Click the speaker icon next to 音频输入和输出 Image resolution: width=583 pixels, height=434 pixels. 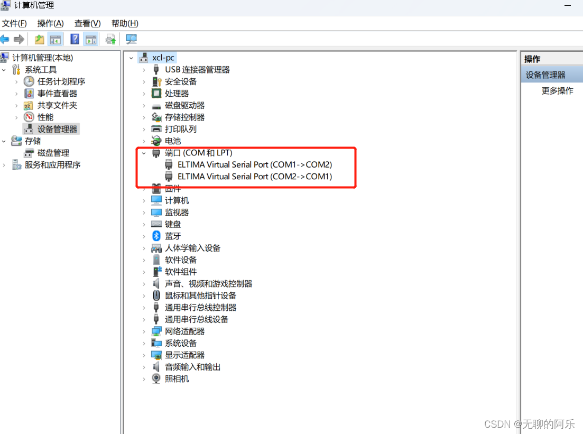coord(156,367)
